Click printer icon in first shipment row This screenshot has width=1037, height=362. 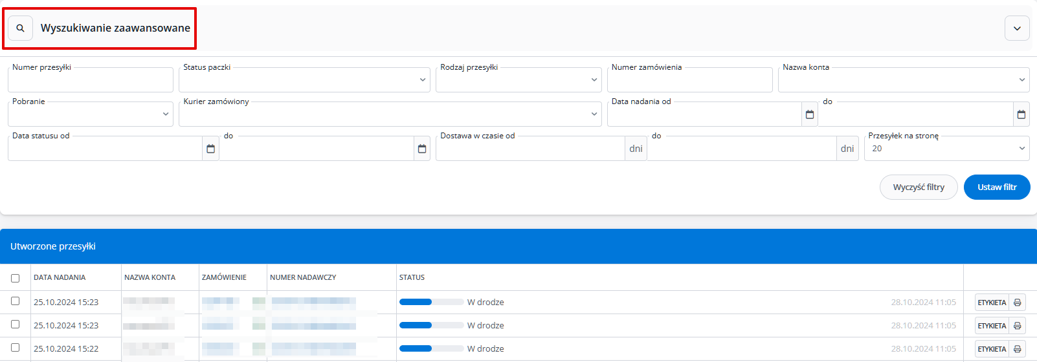tap(1017, 303)
